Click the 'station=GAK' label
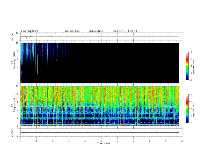This screenshot has height=158, width=205. pos(96,31)
